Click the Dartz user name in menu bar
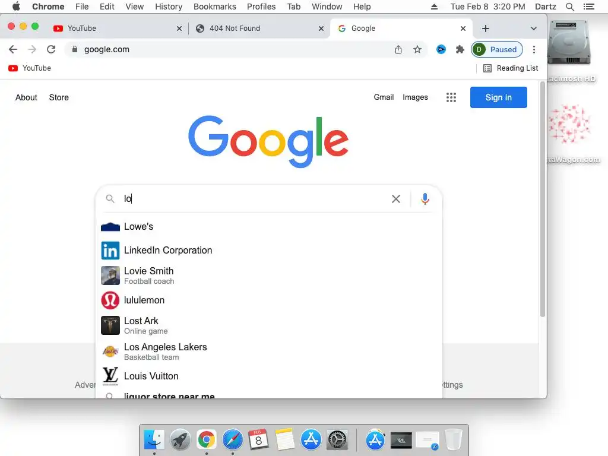The width and height of the screenshot is (608, 456). (546, 7)
